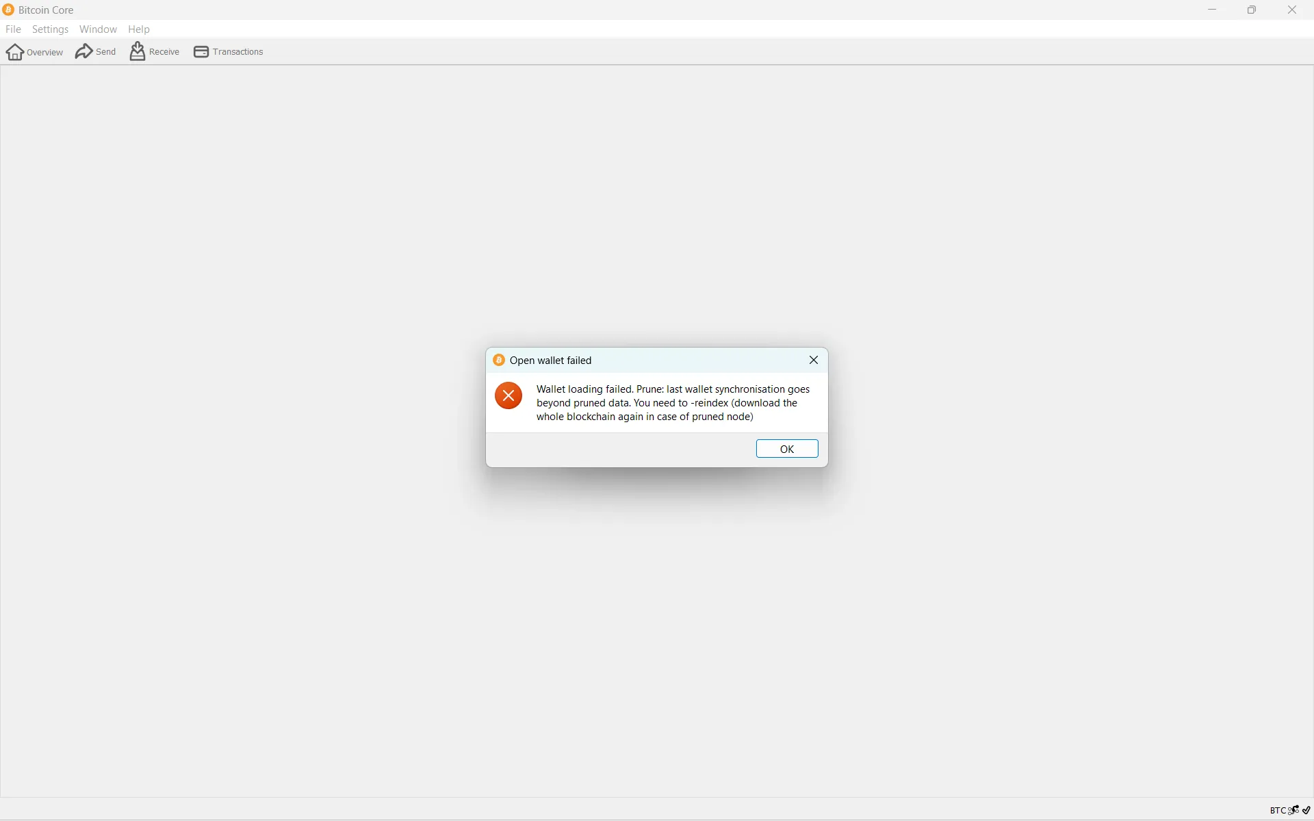This screenshot has height=821, width=1314.
Task: Click the sync checkmark status icon
Action: pos(1306,810)
